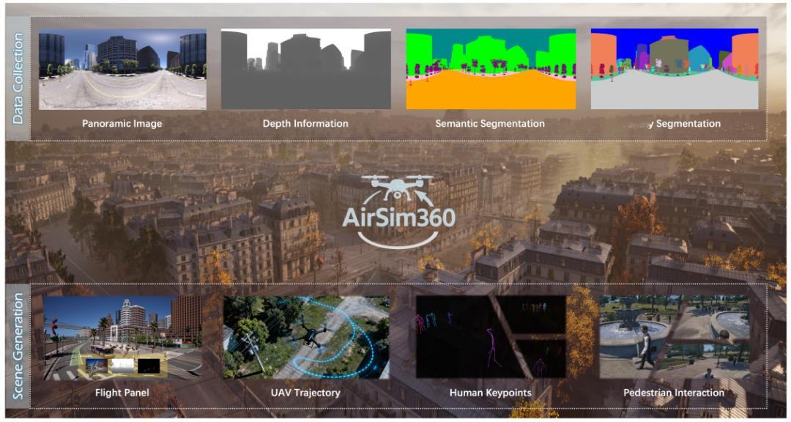Select the Data Collection side label
This screenshot has width=791, height=422.
coord(18,78)
